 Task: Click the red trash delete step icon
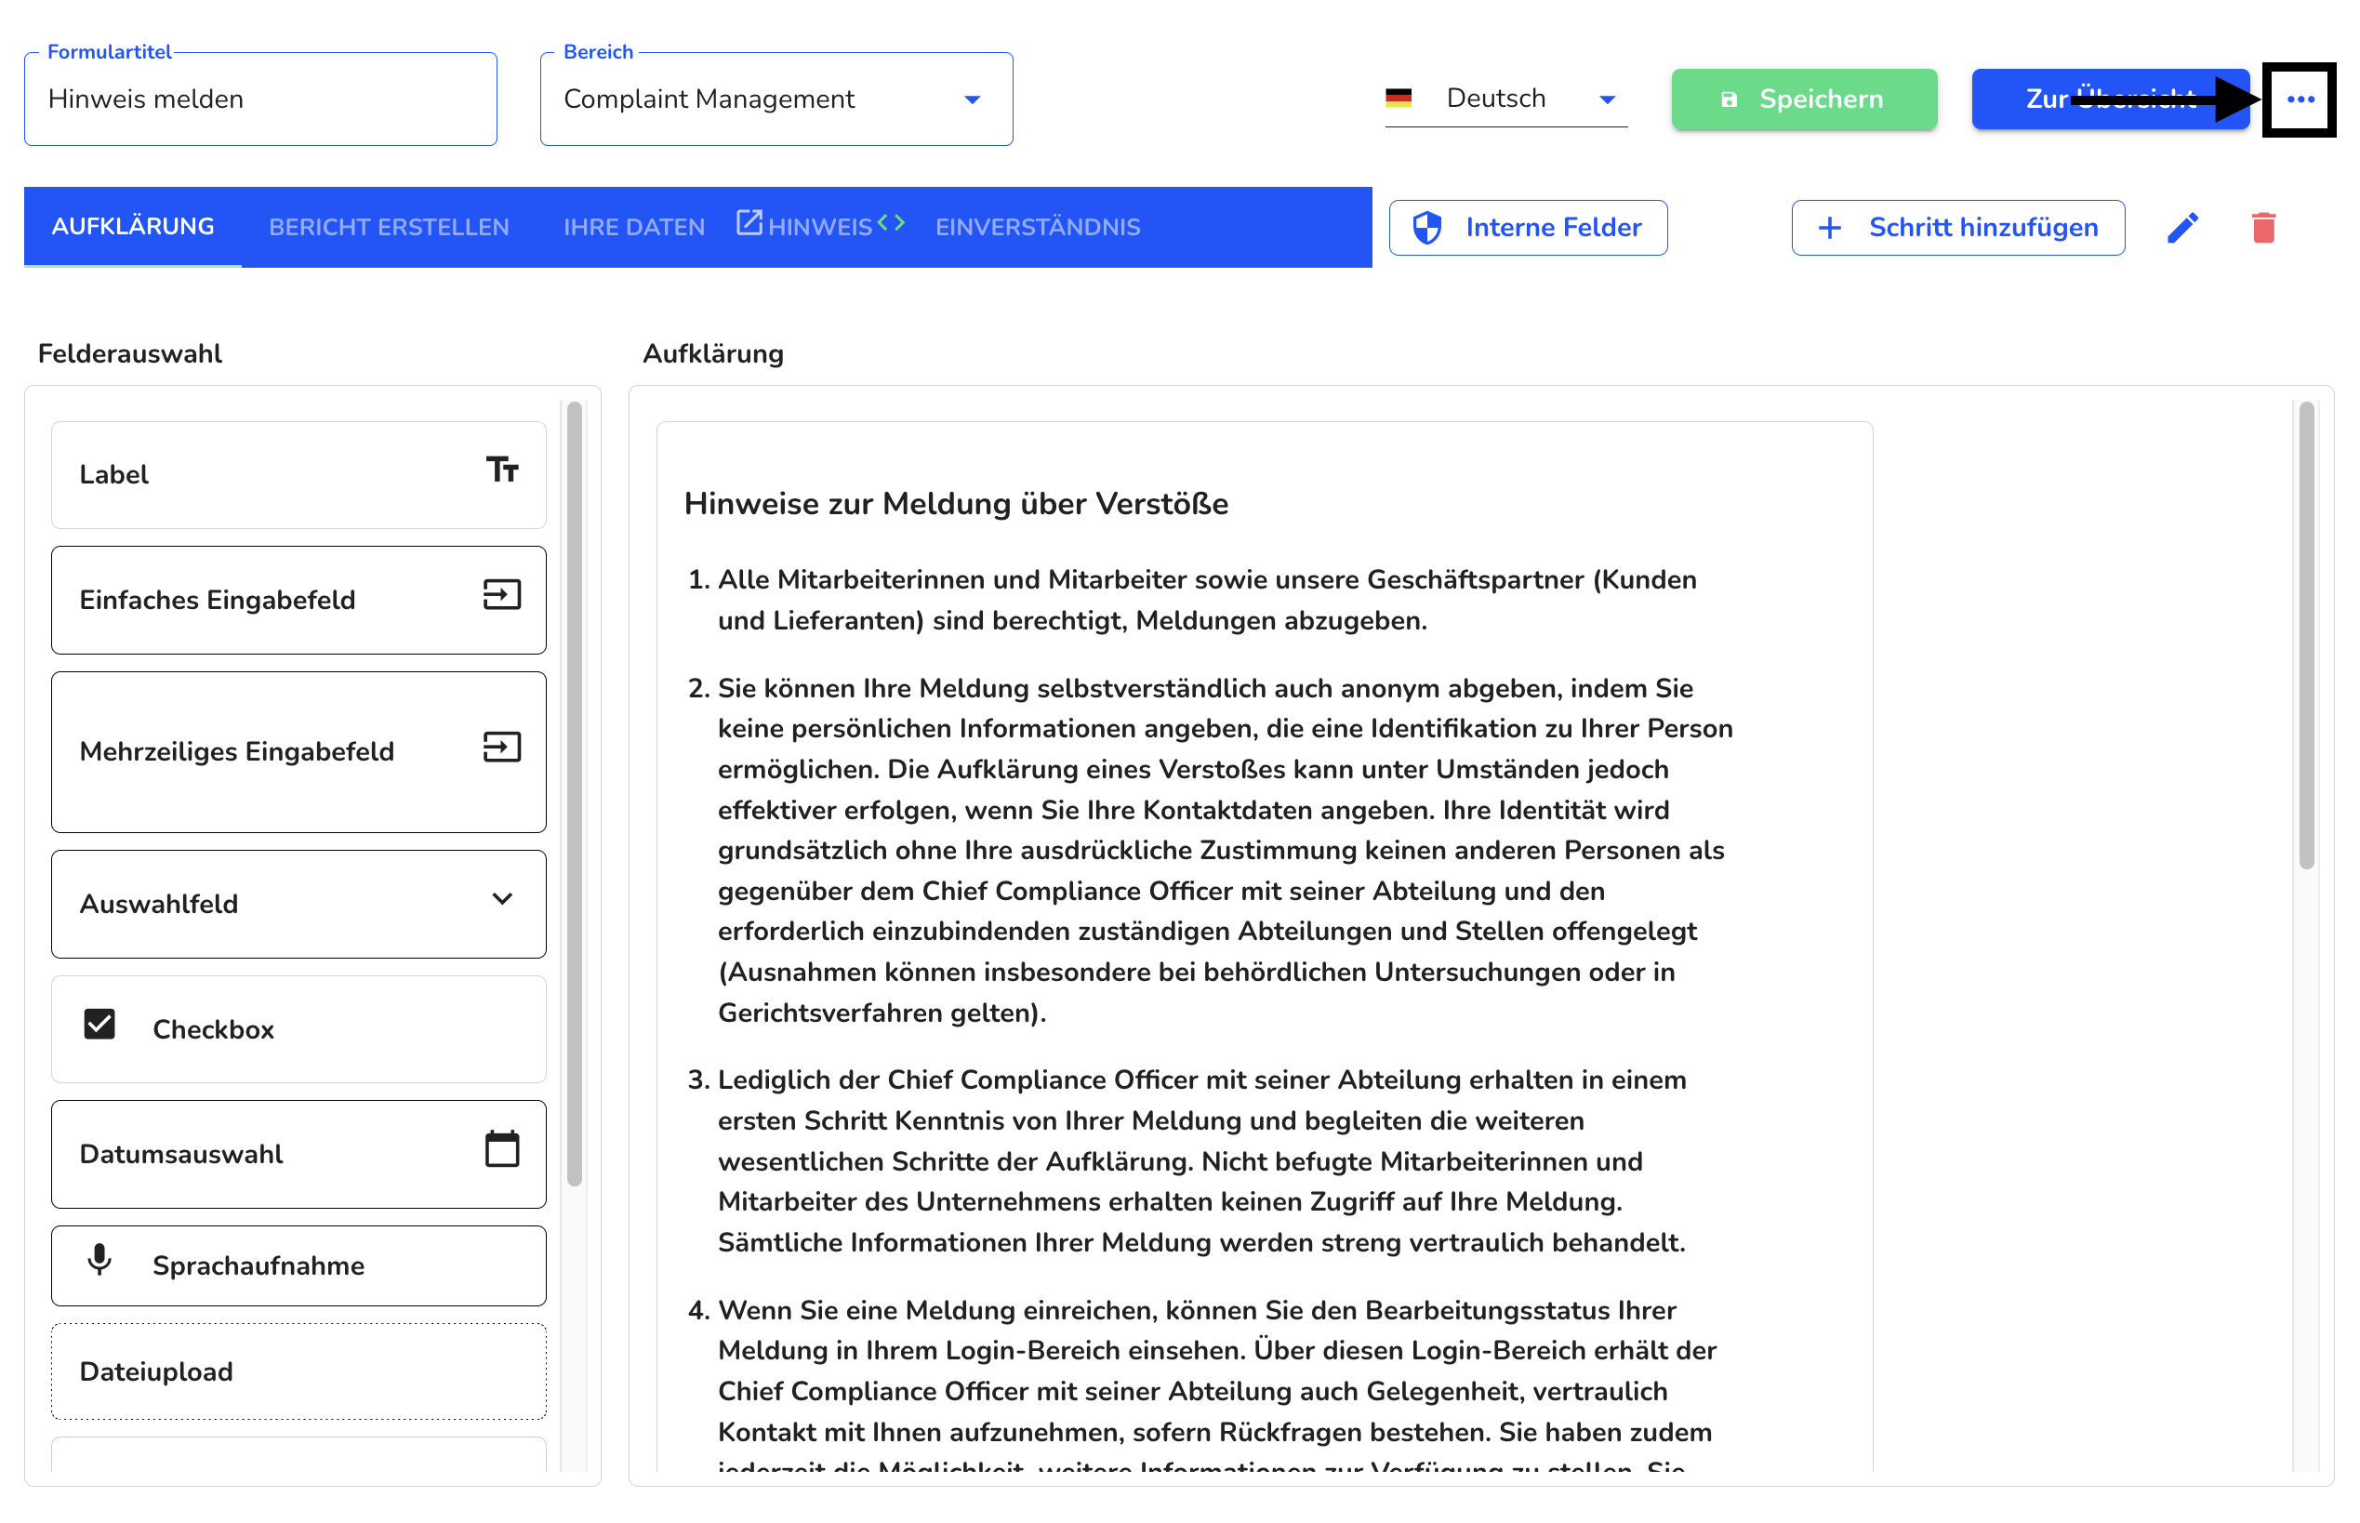coord(2263,228)
